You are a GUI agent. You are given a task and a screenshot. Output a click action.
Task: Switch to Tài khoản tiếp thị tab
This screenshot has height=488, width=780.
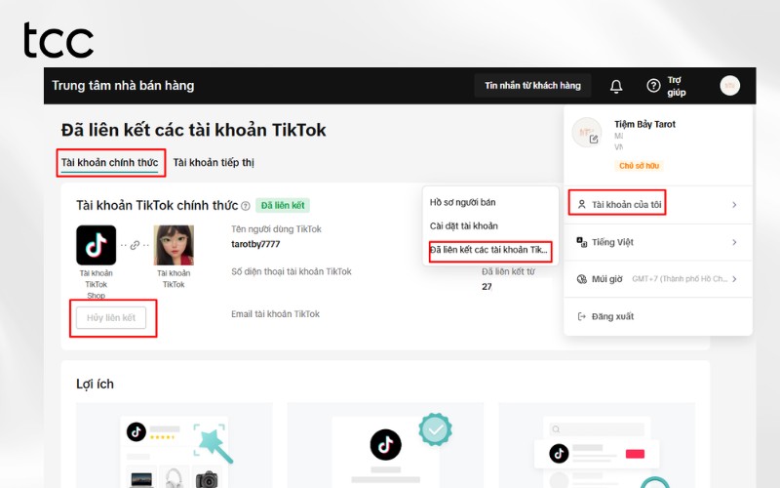pos(214,162)
